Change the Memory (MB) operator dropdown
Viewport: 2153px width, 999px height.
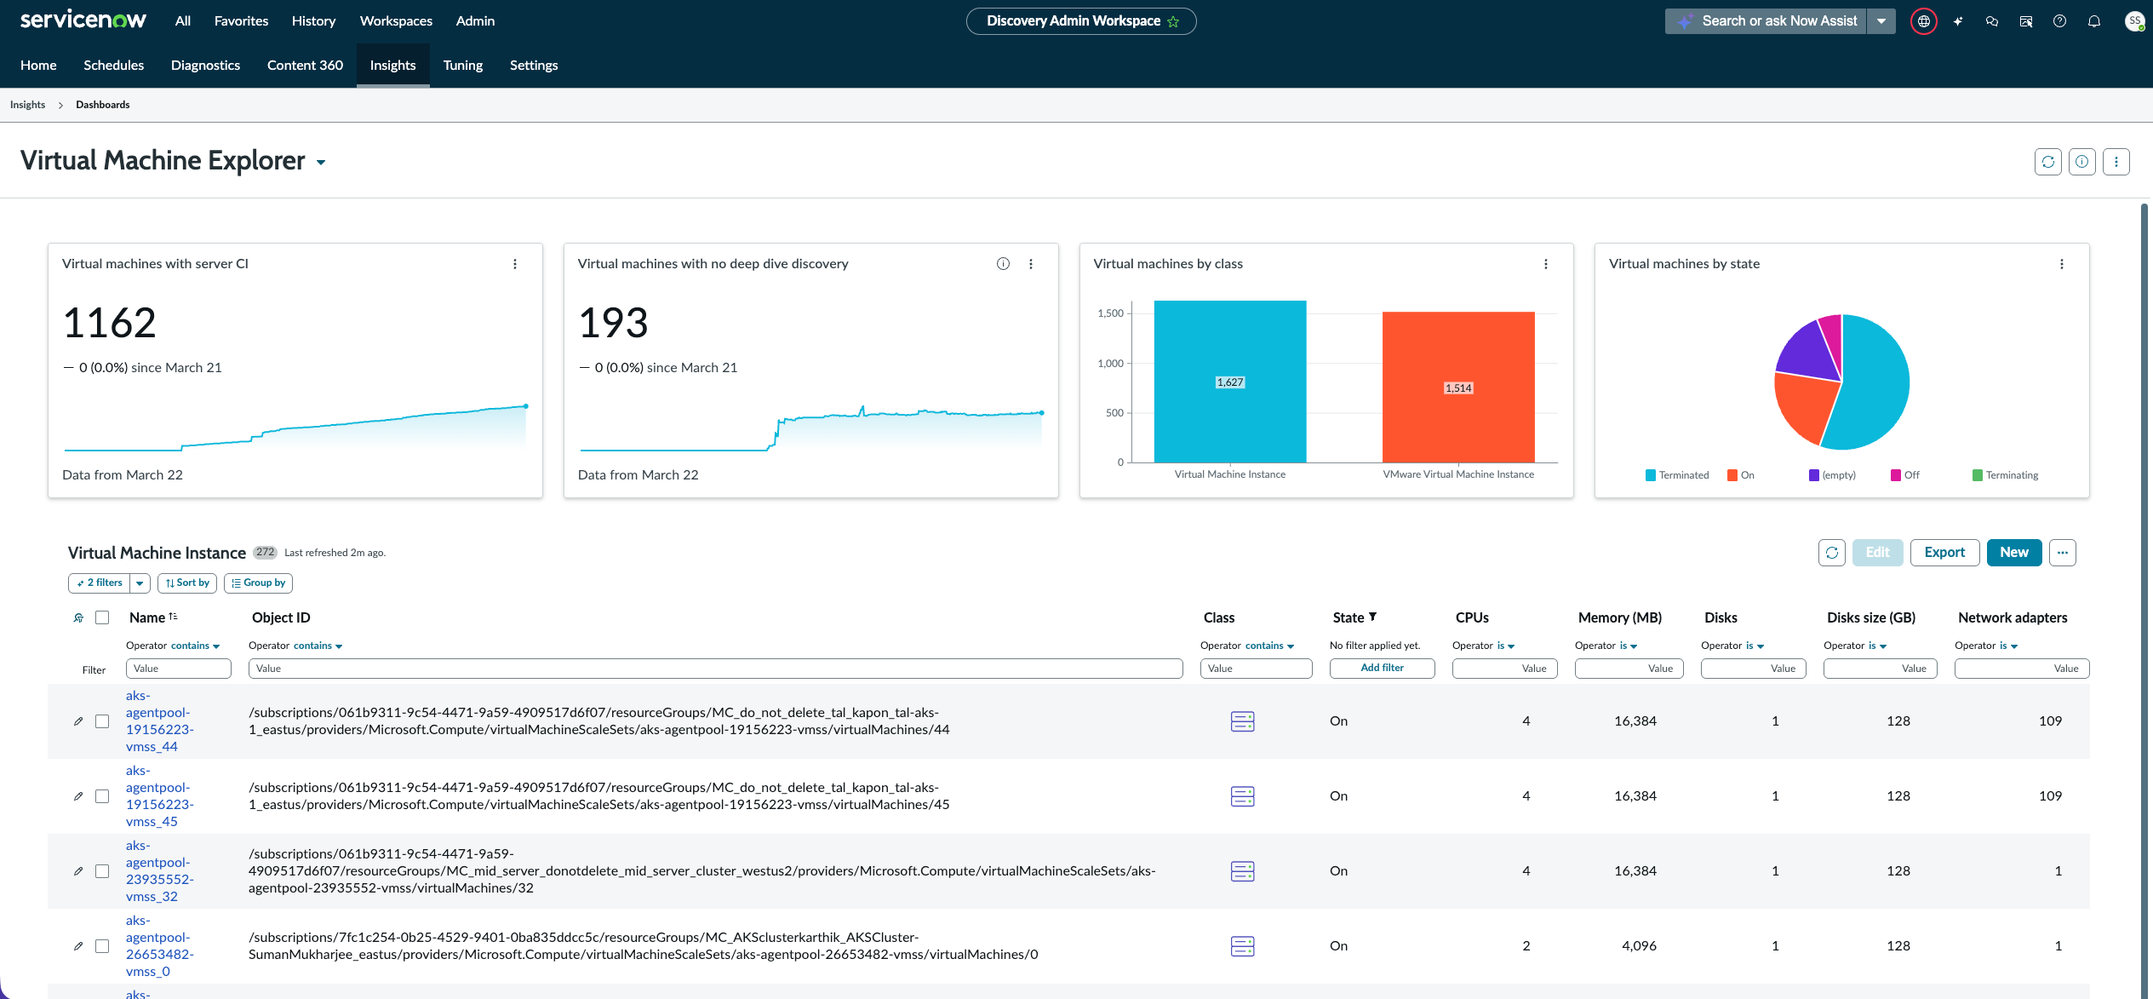[x=1629, y=646]
